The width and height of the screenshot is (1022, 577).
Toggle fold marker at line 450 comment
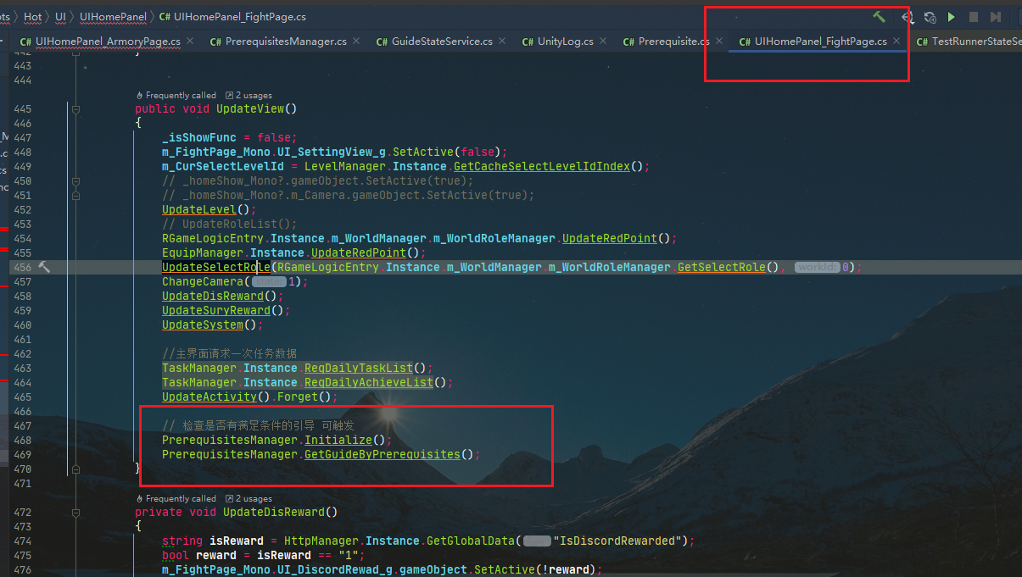pos(75,181)
